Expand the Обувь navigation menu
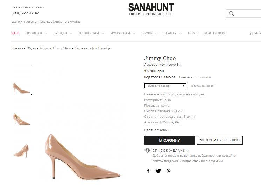This screenshot has height=193, width=261. tap(149, 33)
